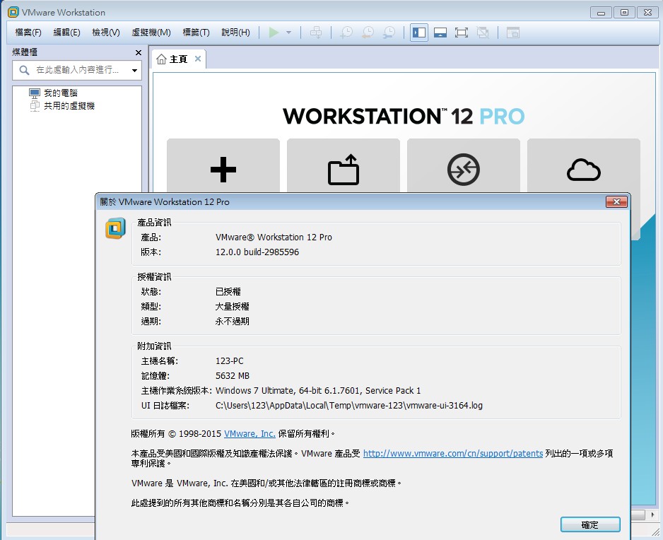Image resolution: width=663 pixels, height=540 pixels.
Task: Close the 媒體櫃 library panel
Action: coord(139,52)
